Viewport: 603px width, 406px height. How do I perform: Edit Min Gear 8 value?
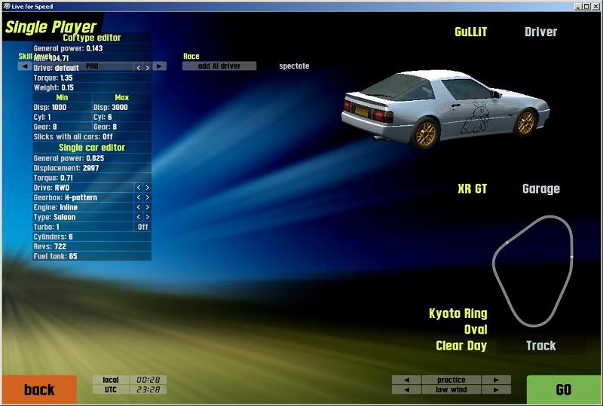click(x=62, y=127)
